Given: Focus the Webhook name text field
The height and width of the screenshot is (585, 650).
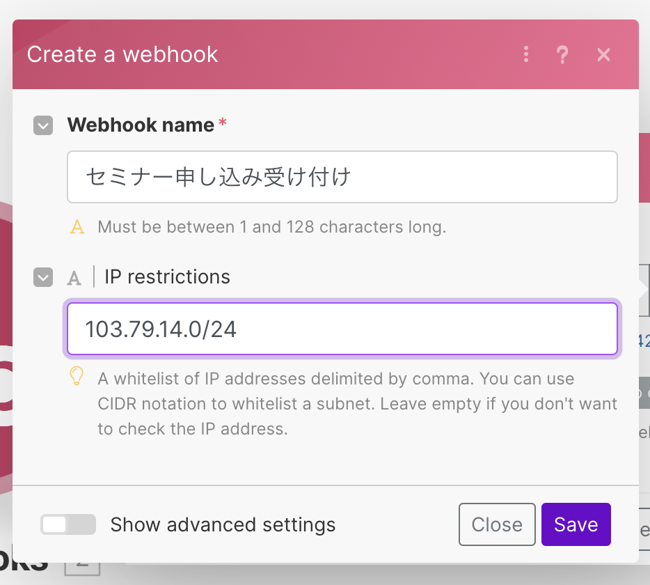Looking at the screenshot, I should click(x=342, y=177).
